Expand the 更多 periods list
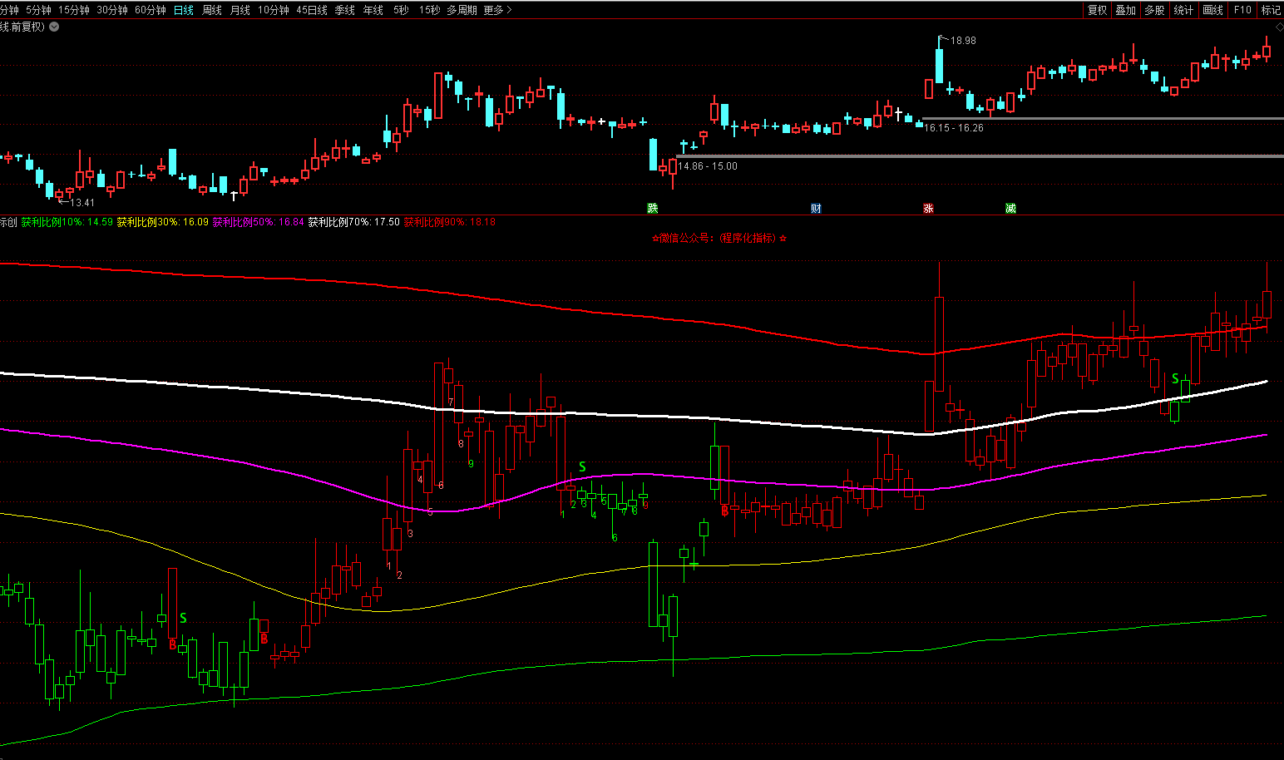This screenshot has width=1284, height=760. click(x=497, y=10)
